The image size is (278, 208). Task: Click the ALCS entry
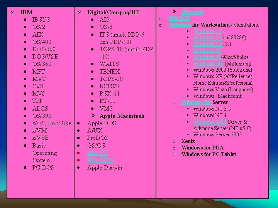[40, 108]
